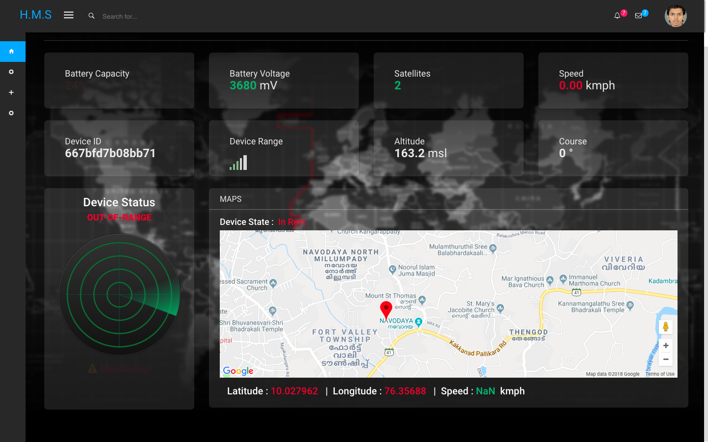Open the user profile avatar menu
The image size is (708, 442).
(676, 16)
